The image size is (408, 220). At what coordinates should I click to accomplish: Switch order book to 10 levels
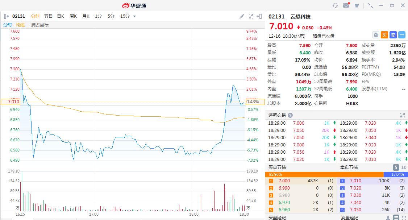click(403, 167)
